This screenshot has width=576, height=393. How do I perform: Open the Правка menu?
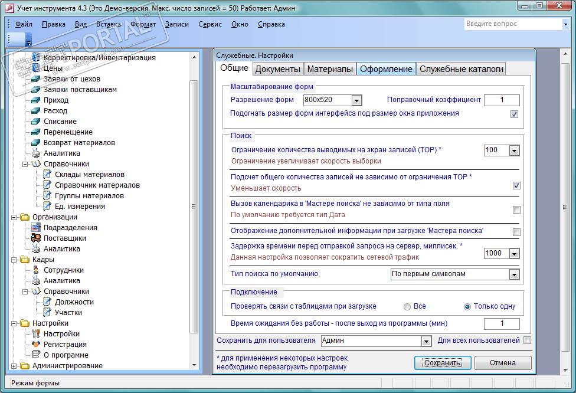tap(54, 24)
